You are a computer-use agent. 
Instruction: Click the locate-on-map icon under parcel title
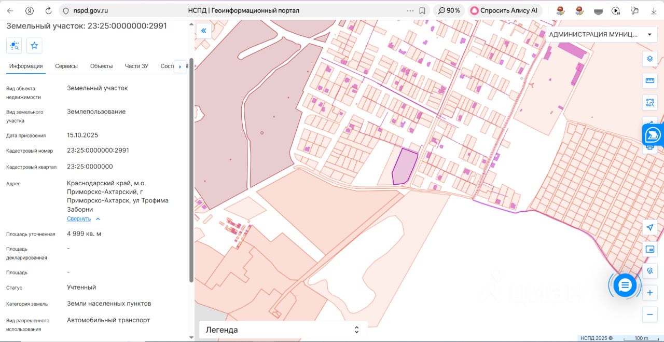point(14,46)
